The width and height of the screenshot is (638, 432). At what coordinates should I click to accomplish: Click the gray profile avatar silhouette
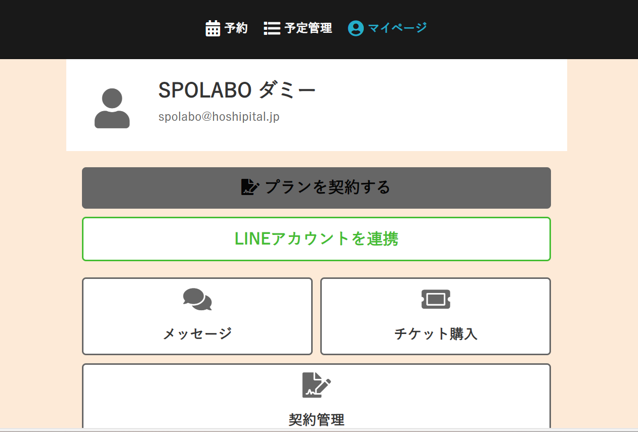pyautogui.click(x=112, y=108)
